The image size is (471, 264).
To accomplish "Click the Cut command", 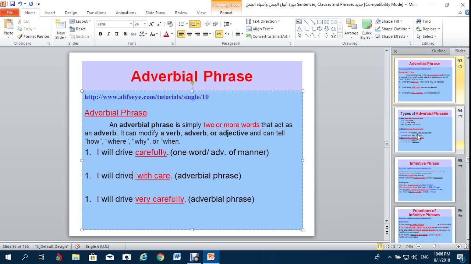I will [23, 21].
